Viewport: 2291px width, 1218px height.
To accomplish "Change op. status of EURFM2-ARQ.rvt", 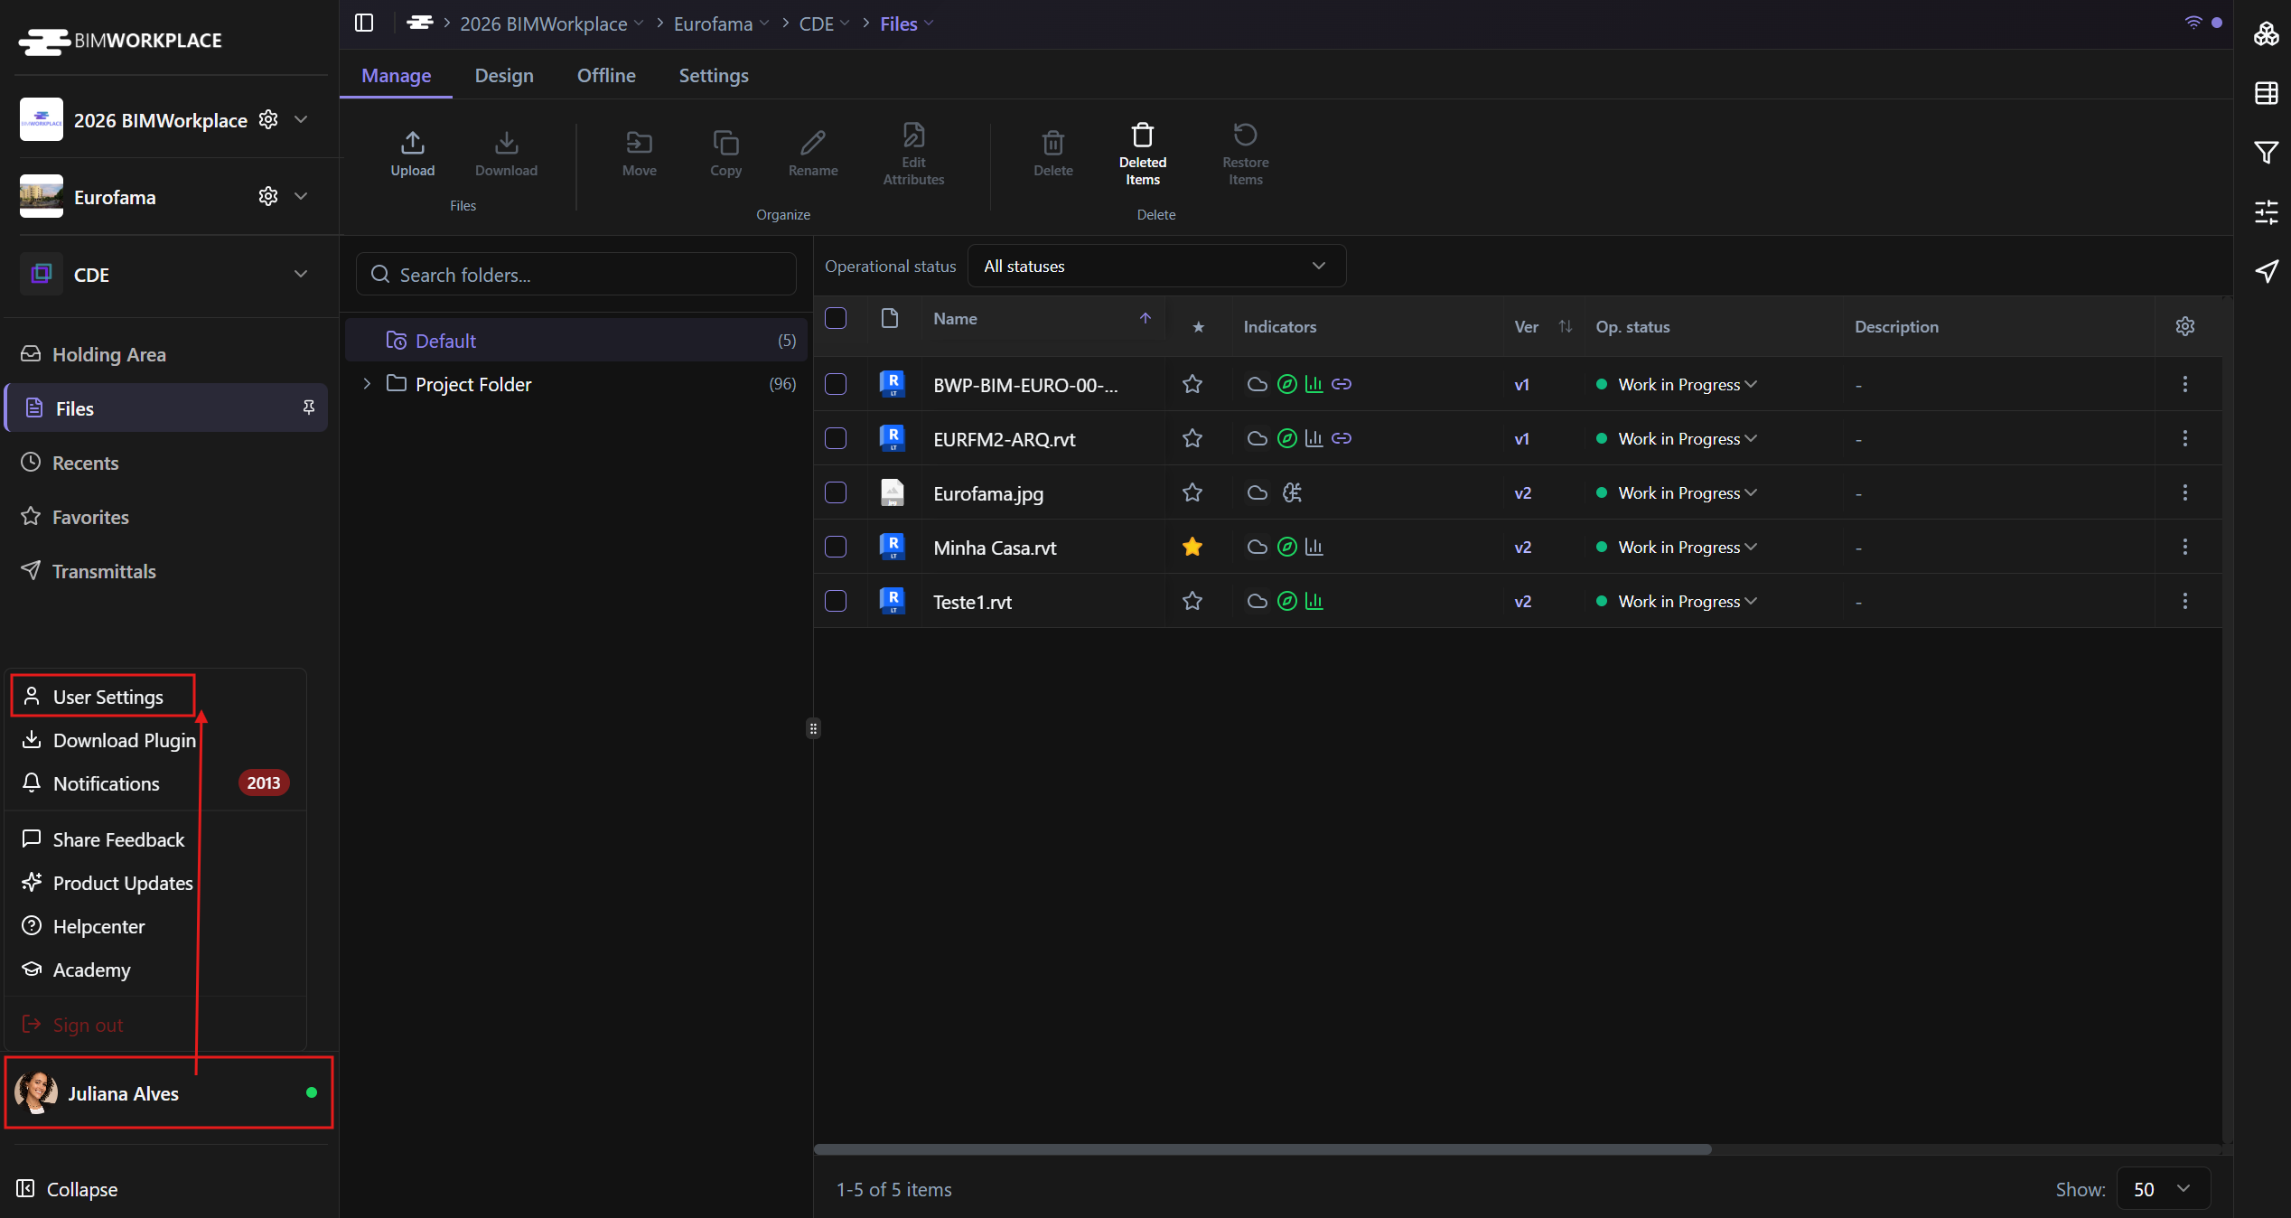I will click(x=1677, y=438).
